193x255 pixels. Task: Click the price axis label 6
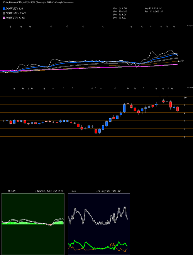tap(185, 129)
